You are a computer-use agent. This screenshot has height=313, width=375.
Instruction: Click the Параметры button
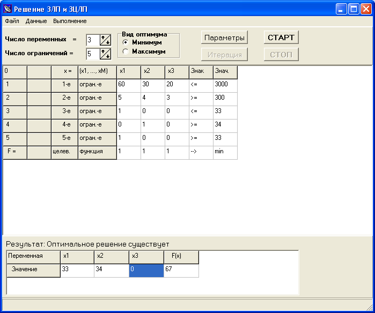coord(224,38)
